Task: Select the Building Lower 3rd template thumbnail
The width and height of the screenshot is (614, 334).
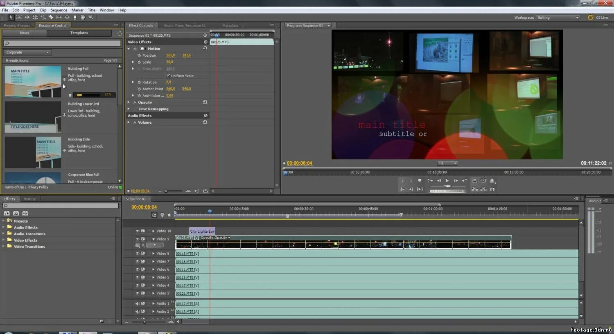Action: click(x=33, y=117)
